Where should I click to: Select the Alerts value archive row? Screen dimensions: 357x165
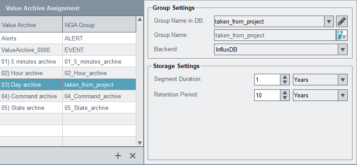pos(68,38)
